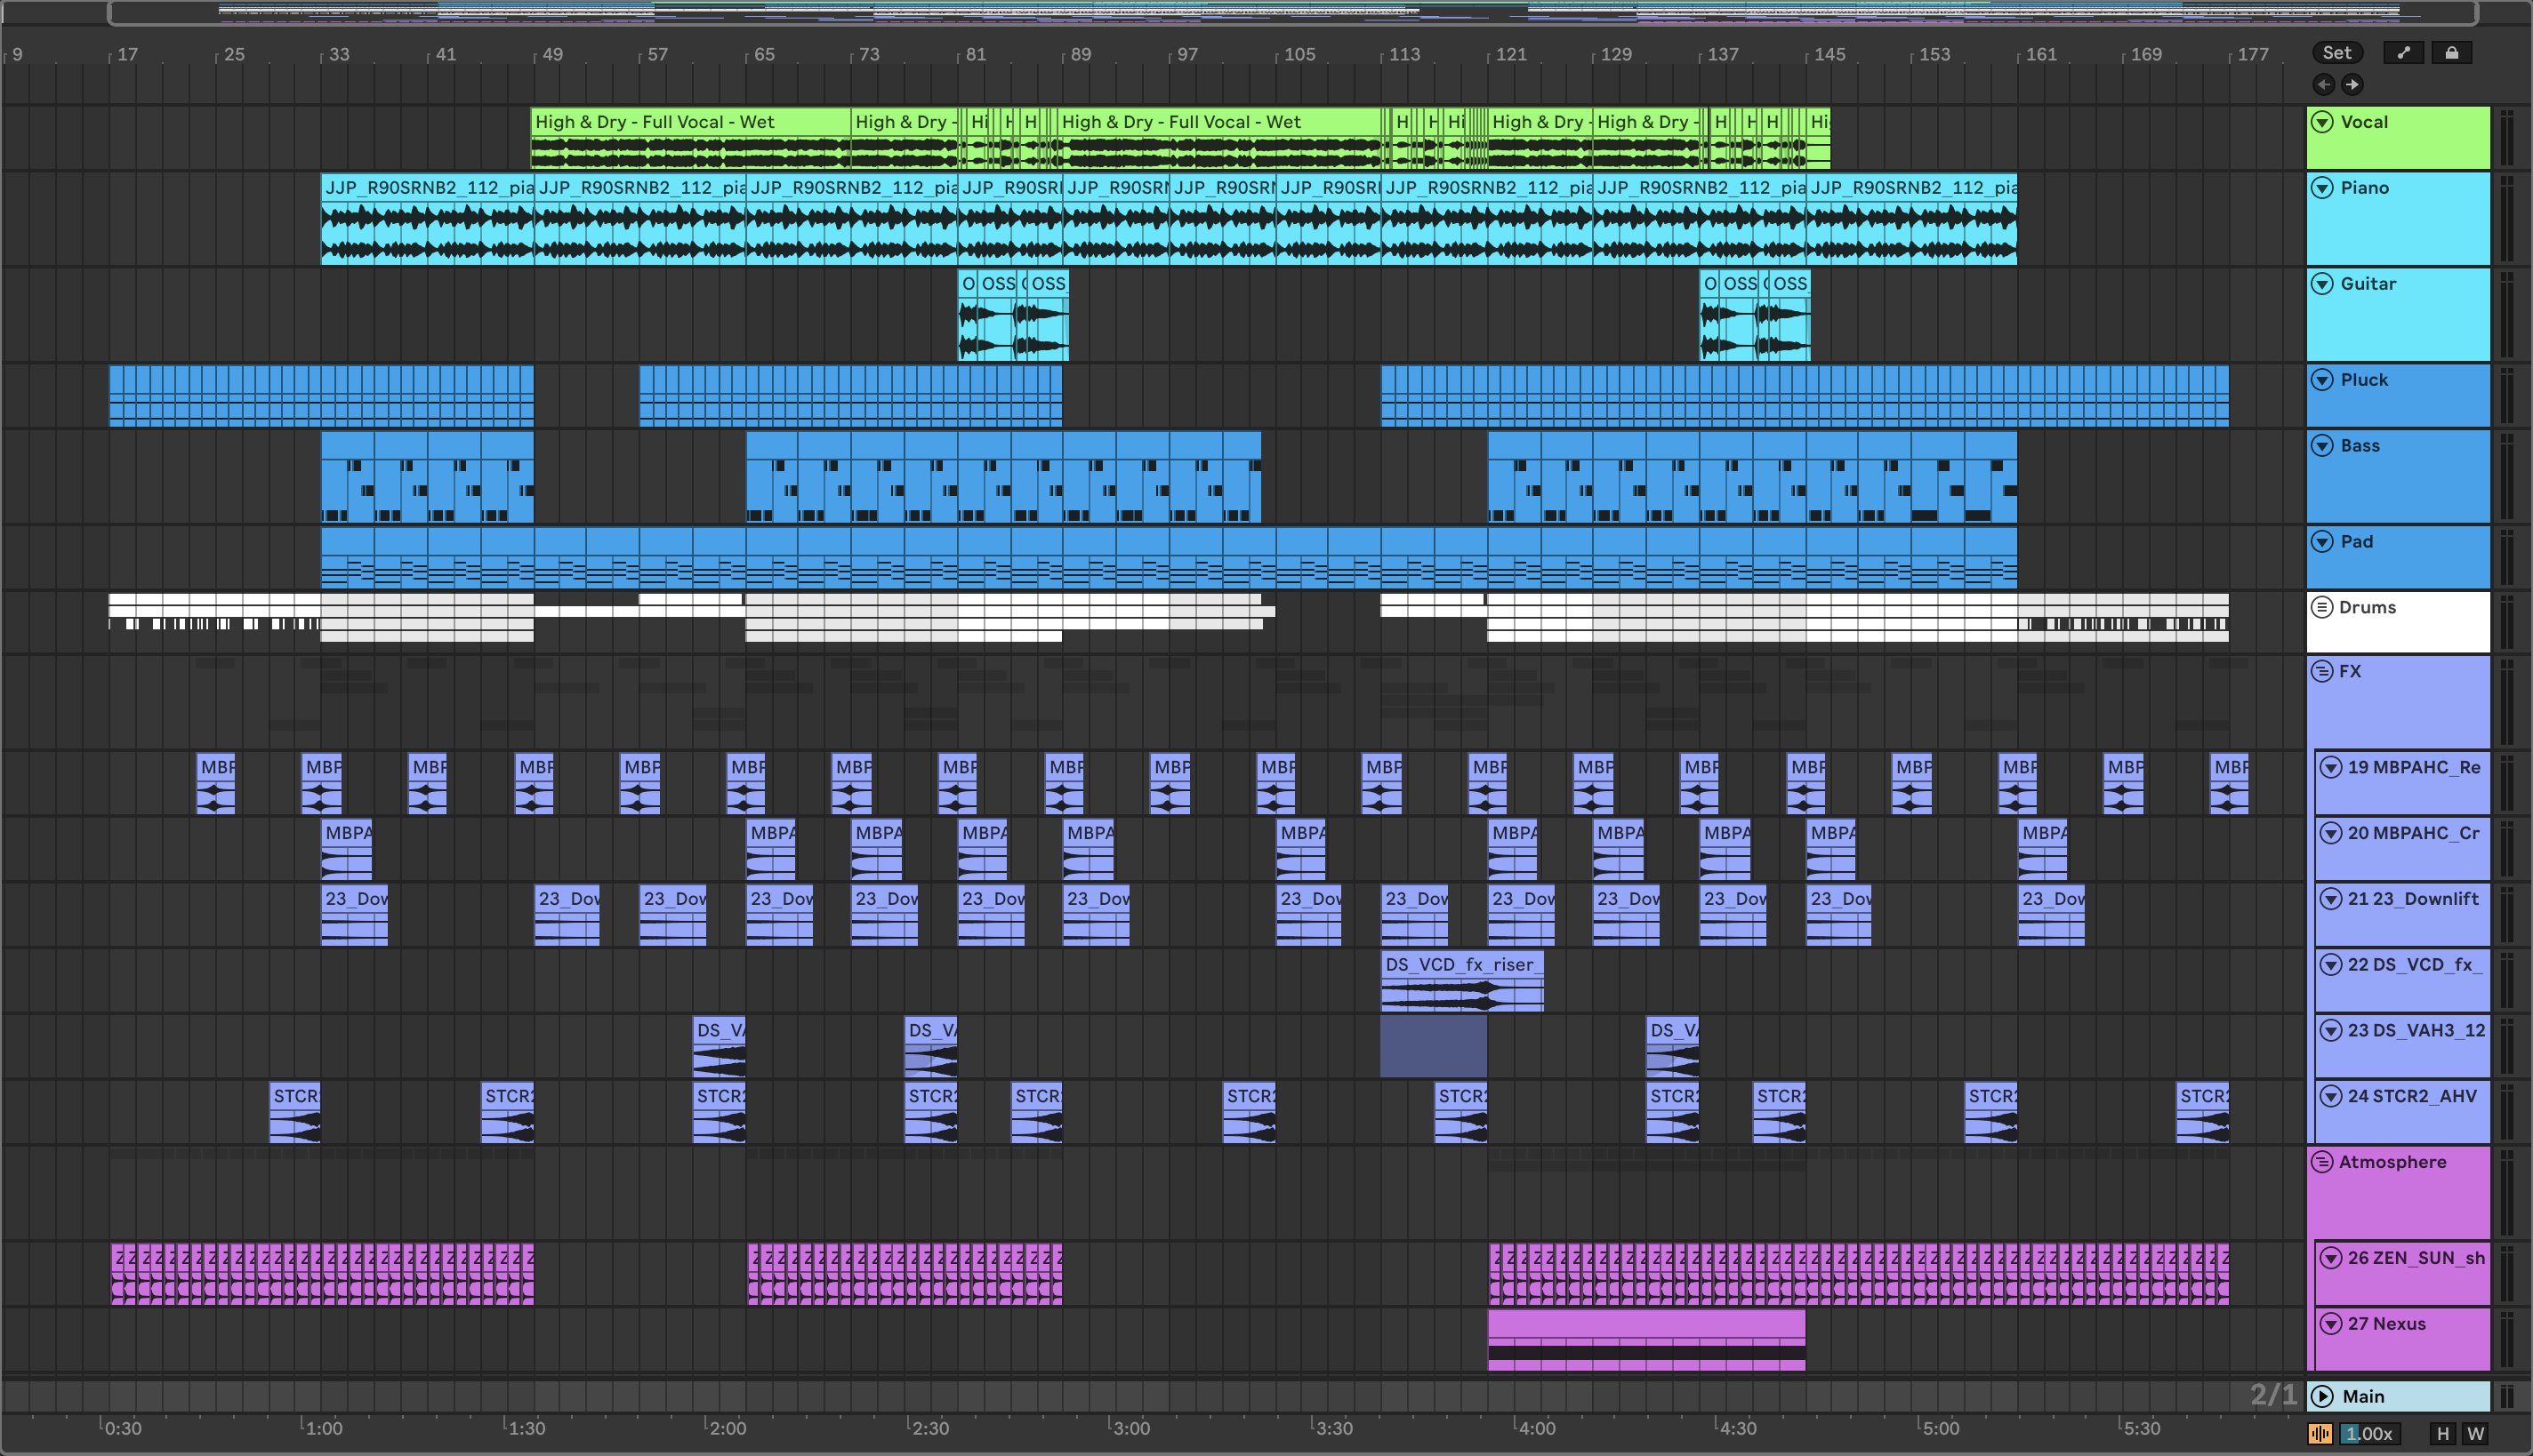
Task: Click Optimize Arrangement Height H button
Action: (2443, 1433)
